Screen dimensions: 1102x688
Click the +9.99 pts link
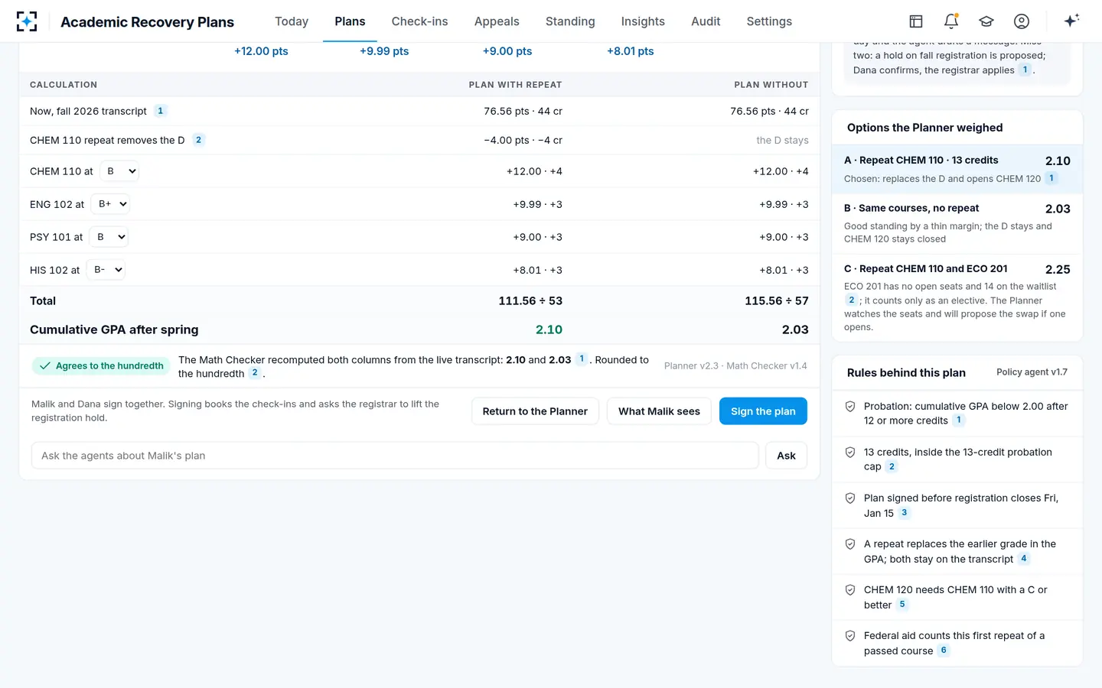(x=384, y=51)
